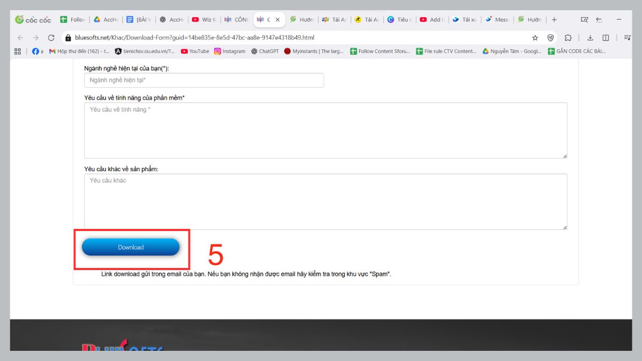Switch to the Follow spreadsheet tab

pos(73,20)
